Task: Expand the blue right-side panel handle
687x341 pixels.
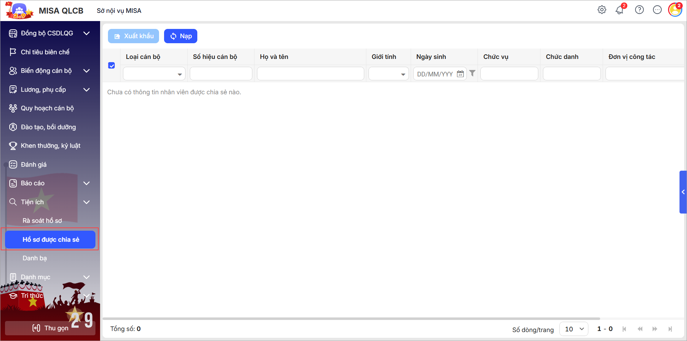Action: [x=683, y=192]
